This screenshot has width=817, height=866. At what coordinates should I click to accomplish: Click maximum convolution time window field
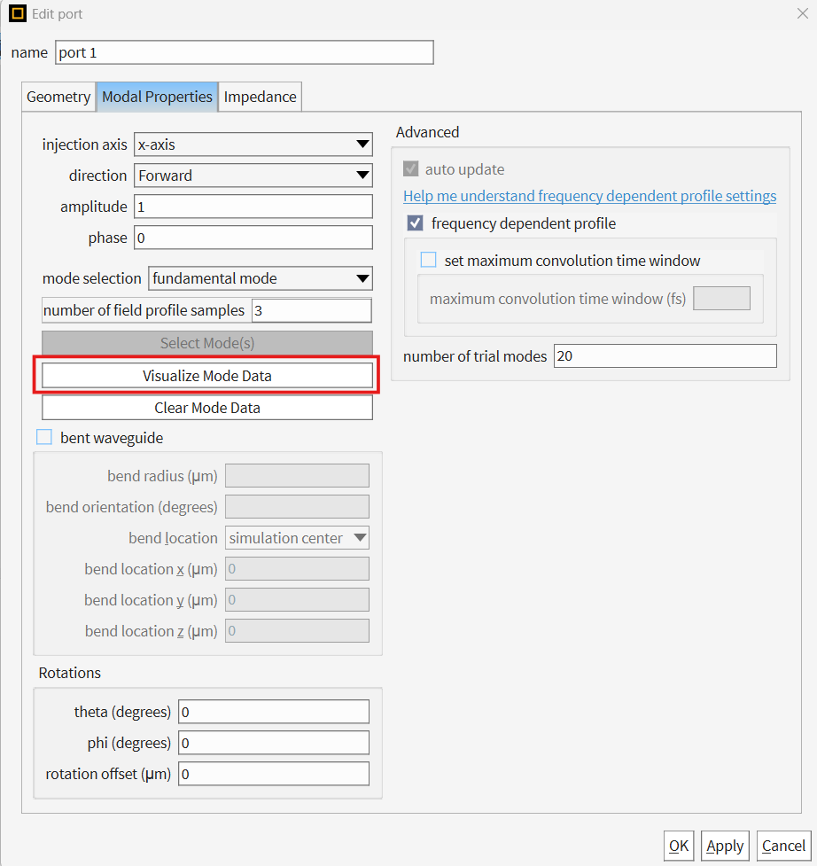721,298
